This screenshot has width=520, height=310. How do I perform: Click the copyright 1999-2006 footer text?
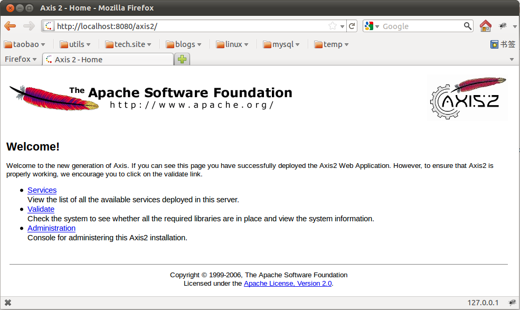pyautogui.click(x=259, y=275)
